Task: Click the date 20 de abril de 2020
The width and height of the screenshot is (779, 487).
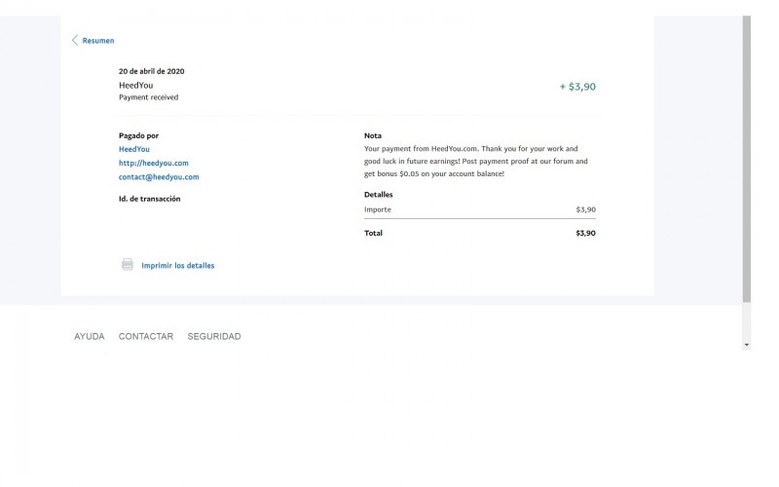Action: tap(151, 71)
